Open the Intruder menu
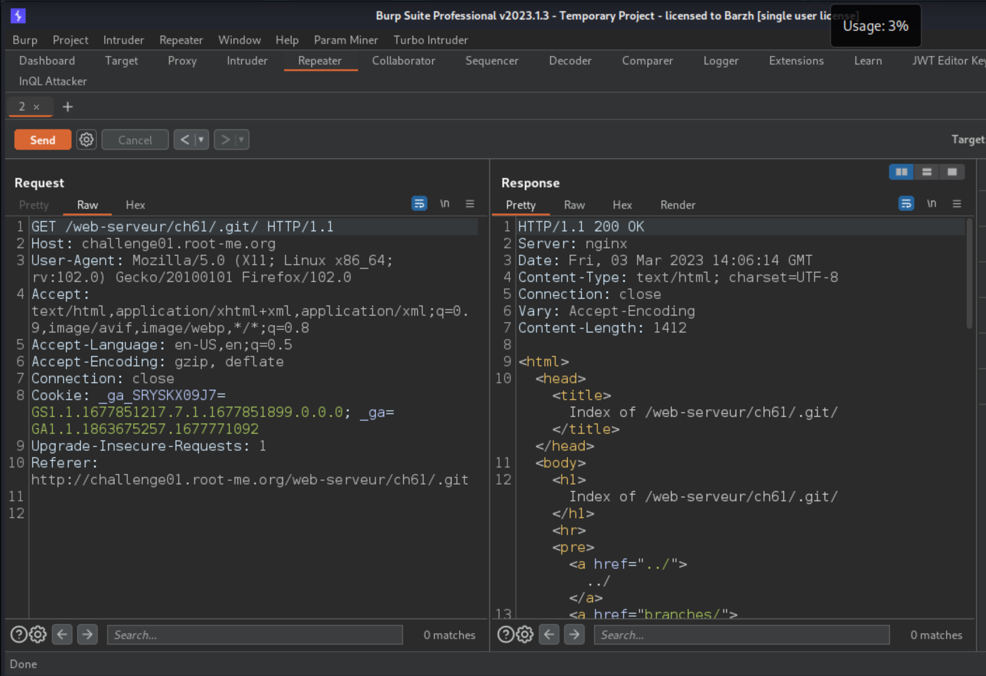Viewport: 986px width, 676px height. (123, 40)
